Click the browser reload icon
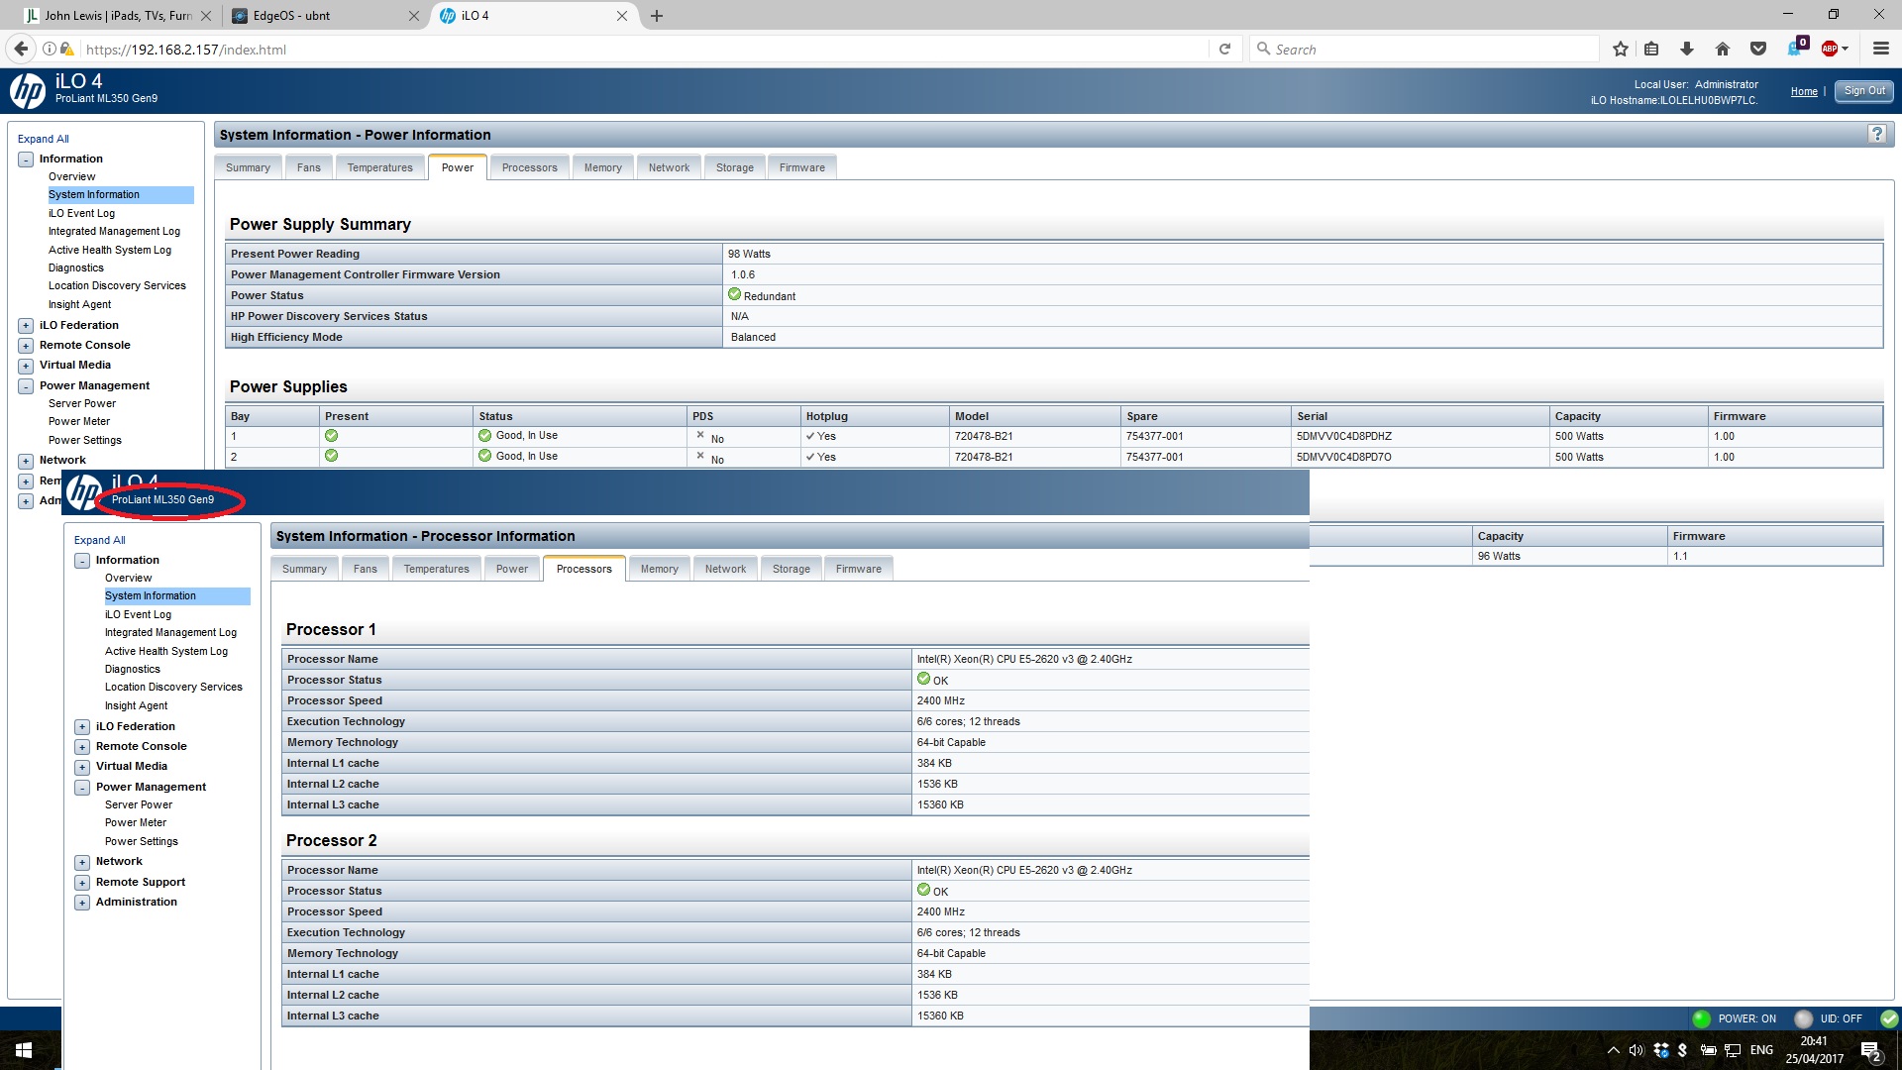Image resolution: width=1902 pixels, height=1070 pixels. coord(1224,49)
